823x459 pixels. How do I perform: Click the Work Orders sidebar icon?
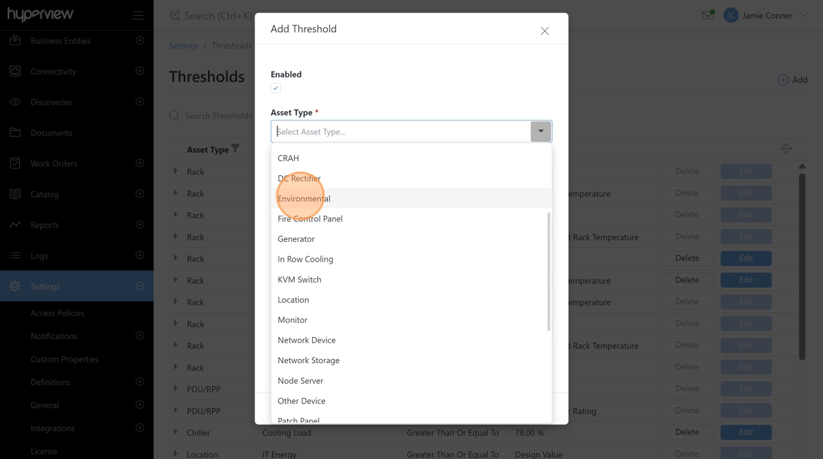coord(15,164)
